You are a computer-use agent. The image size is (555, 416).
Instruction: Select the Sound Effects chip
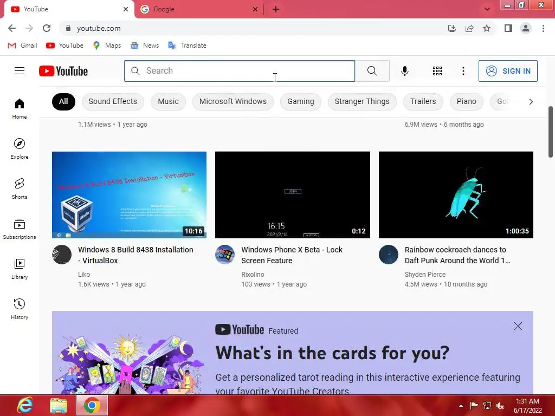pos(113,101)
